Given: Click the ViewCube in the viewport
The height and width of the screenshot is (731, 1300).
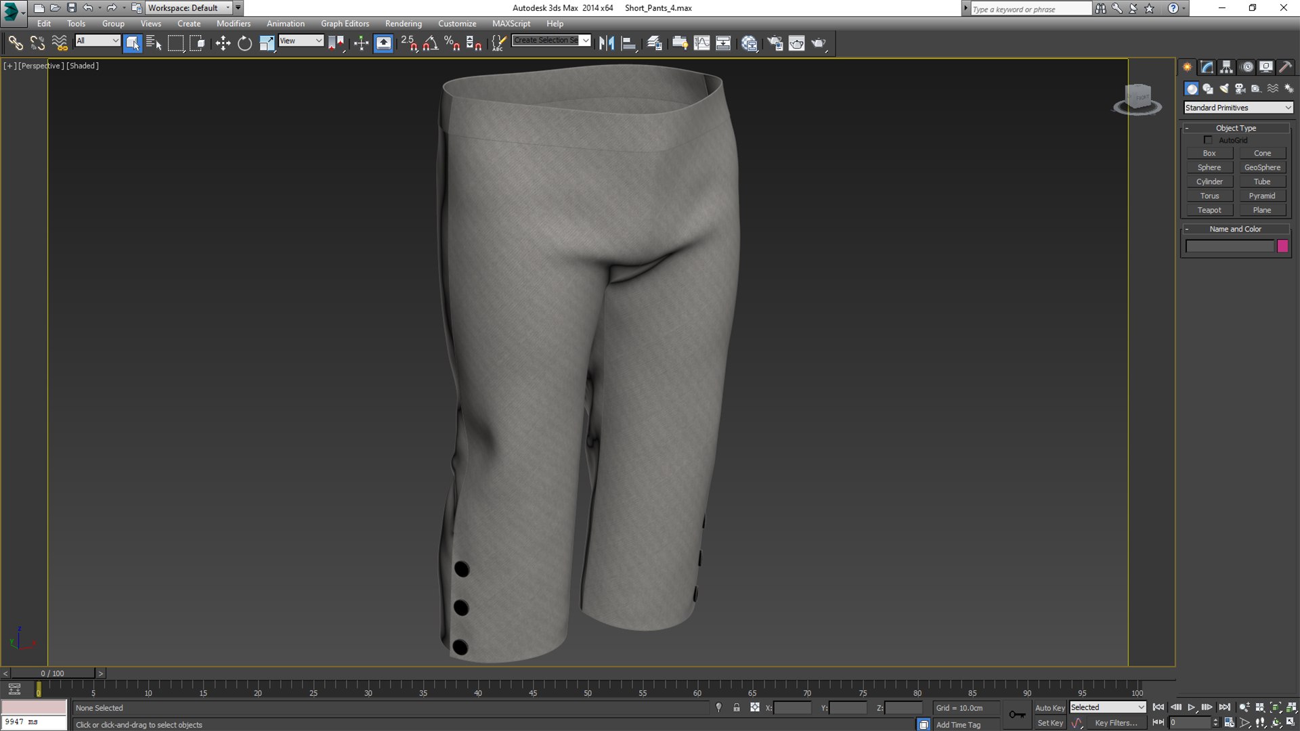Looking at the screenshot, I should (x=1137, y=99).
